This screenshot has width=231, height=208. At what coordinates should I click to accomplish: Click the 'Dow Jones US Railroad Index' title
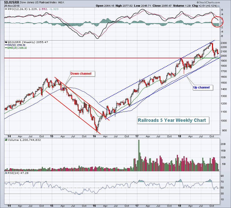(39, 2)
